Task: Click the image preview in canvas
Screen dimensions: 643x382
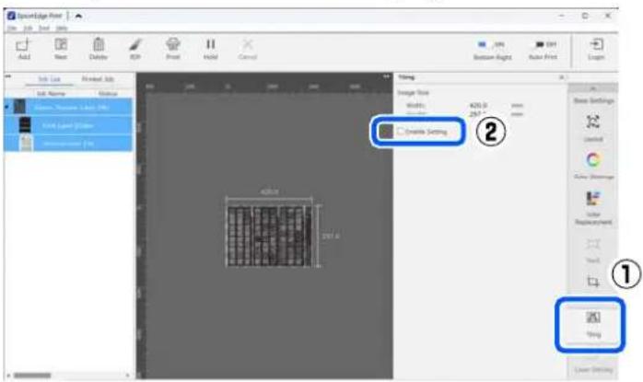Action: tap(269, 236)
